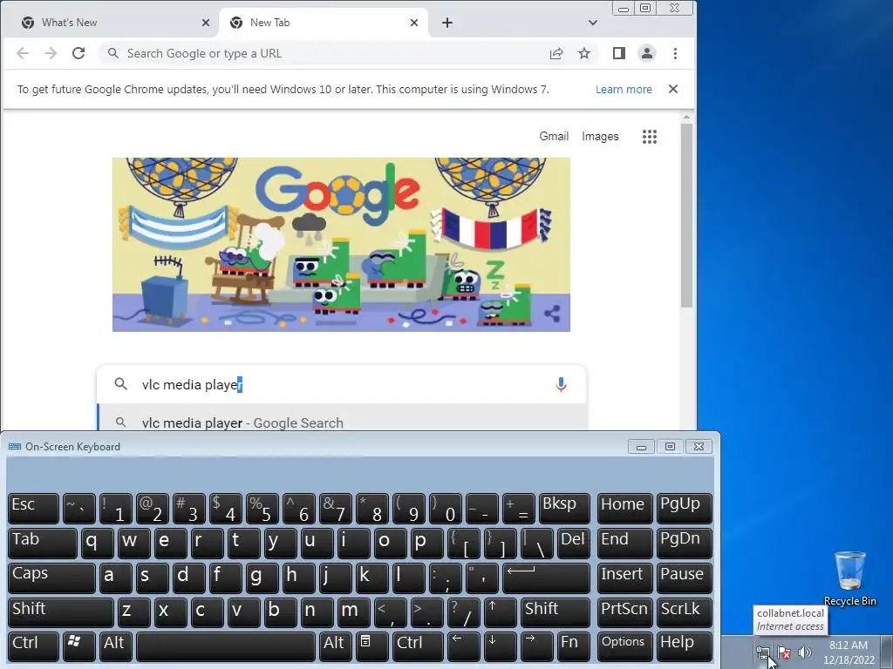Tap the up arrow key on keyboard
893x669 pixels.
(x=500, y=612)
